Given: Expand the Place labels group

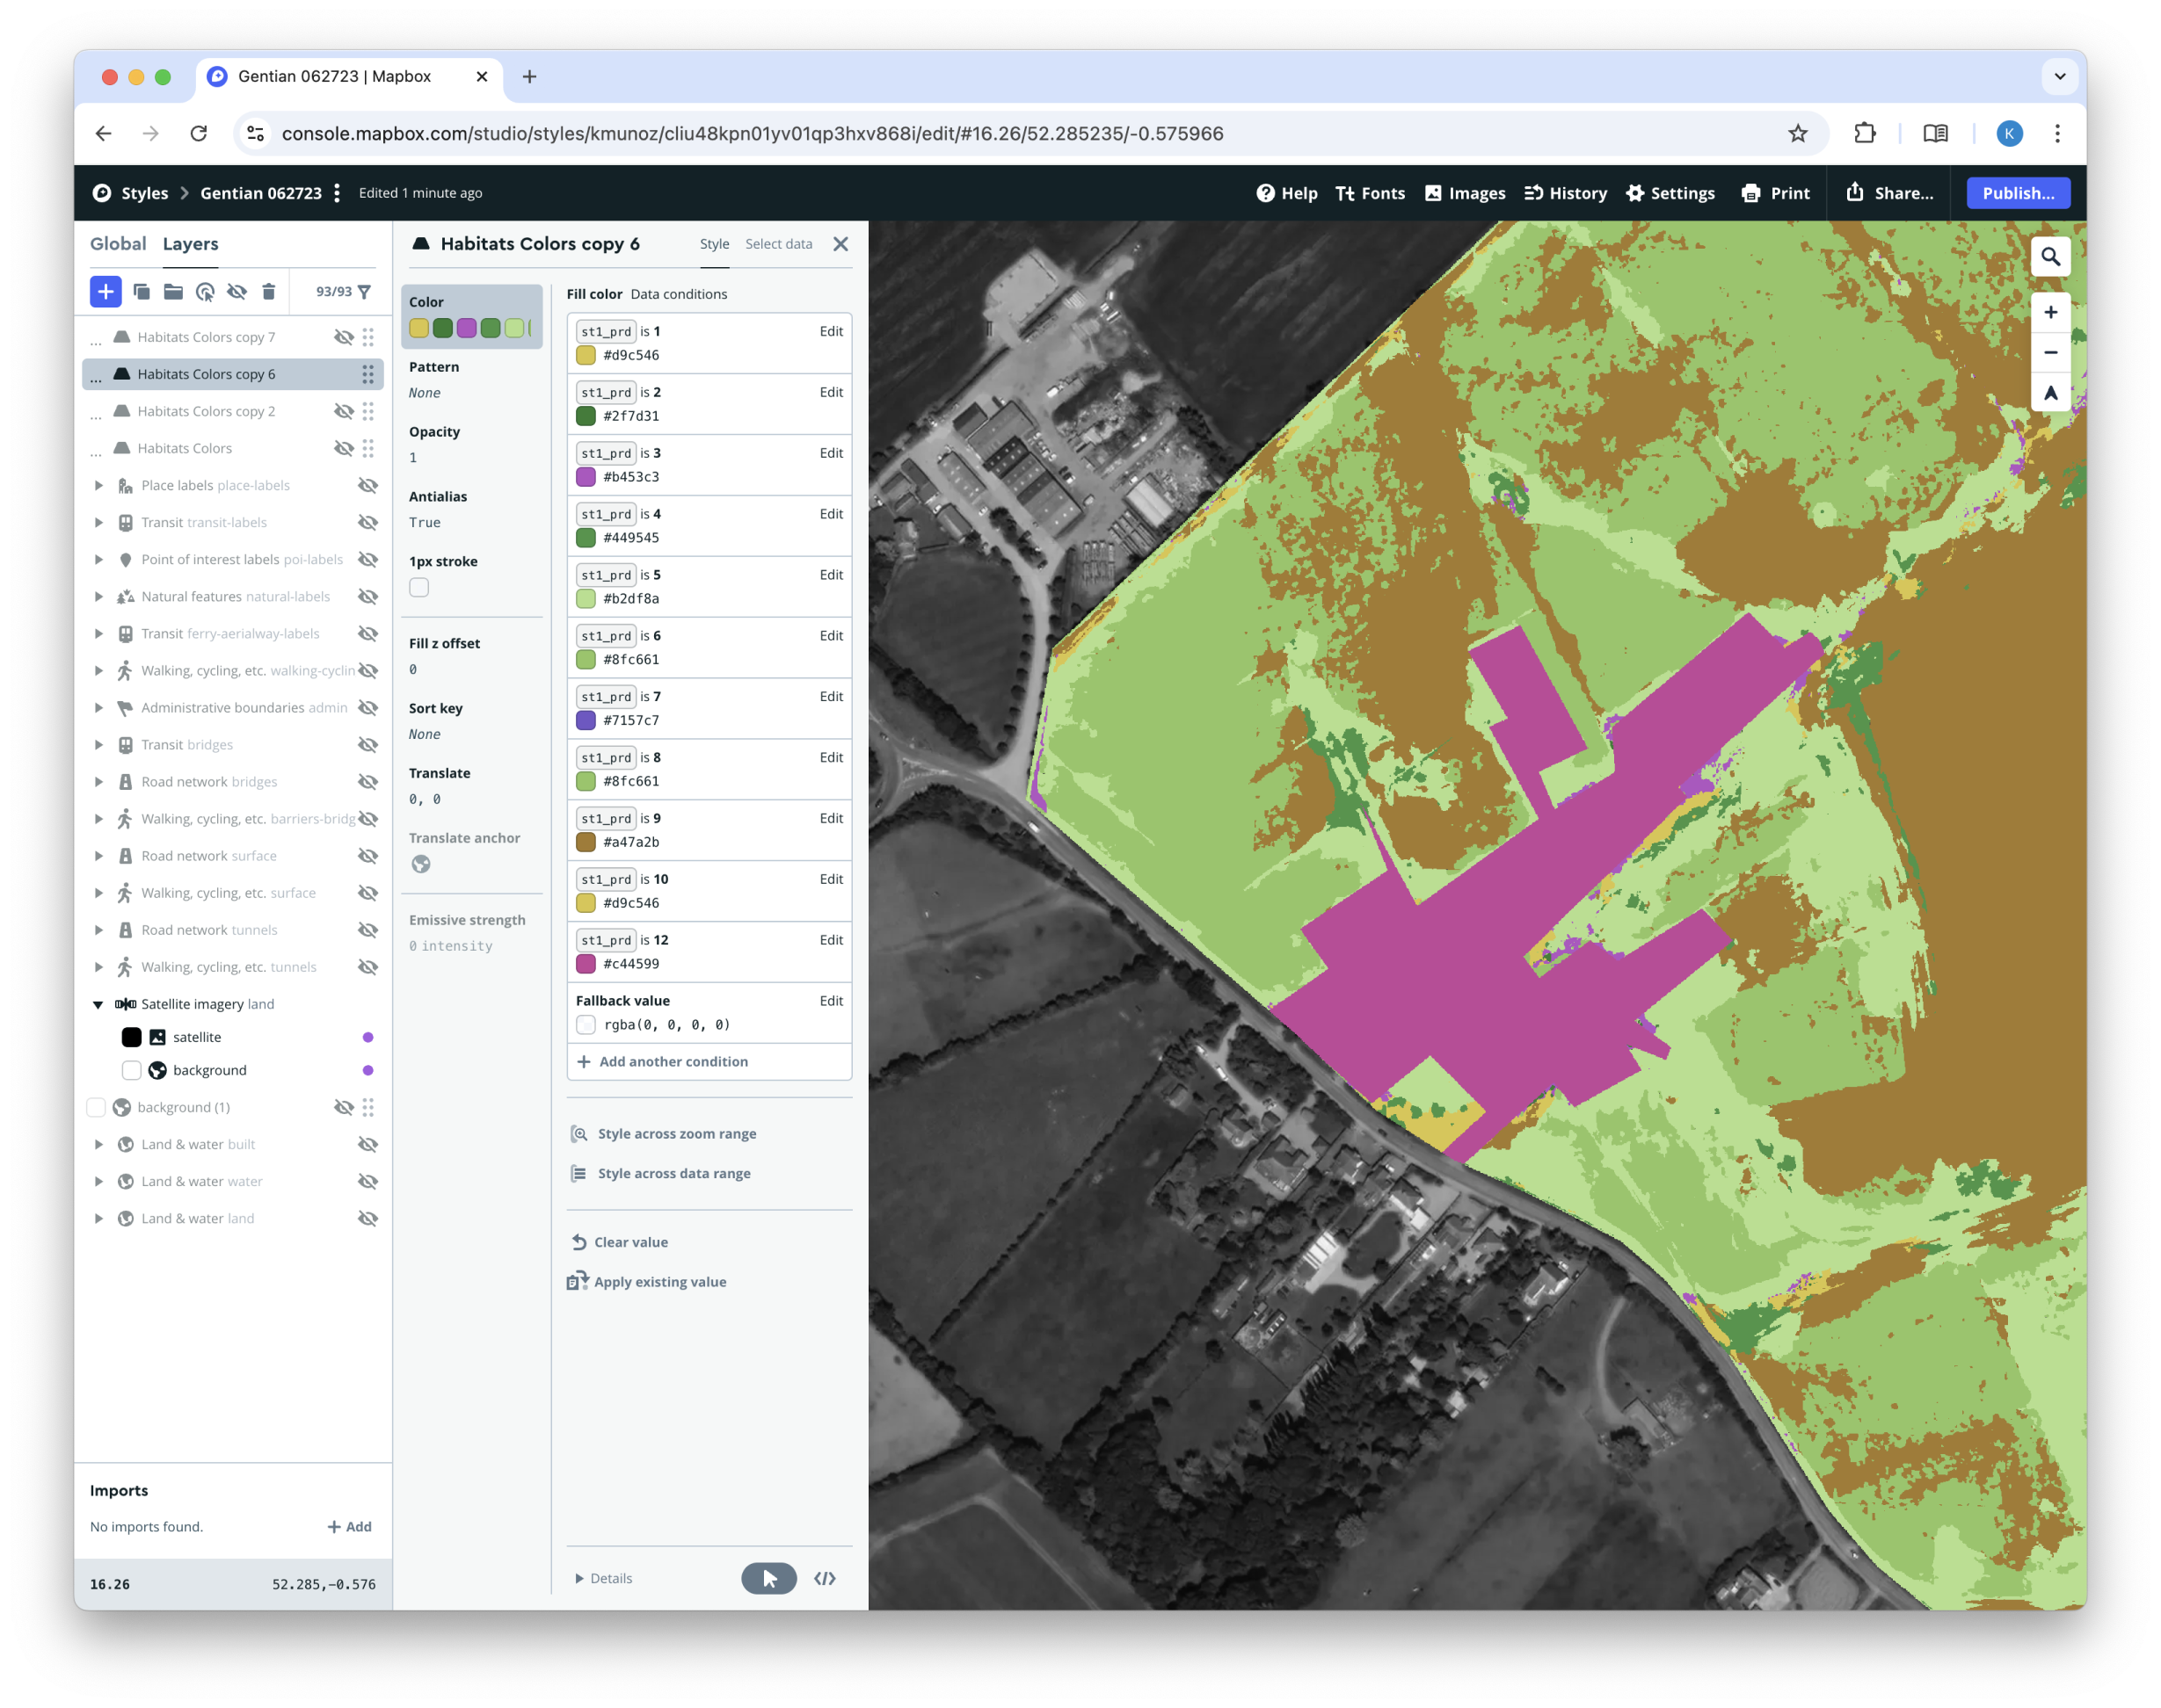Looking at the screenshot, I should point(98,485).
